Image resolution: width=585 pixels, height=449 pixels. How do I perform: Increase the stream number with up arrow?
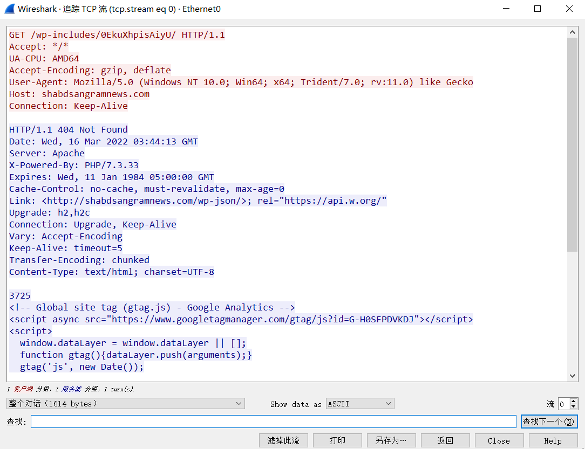(x=574, y=401)
